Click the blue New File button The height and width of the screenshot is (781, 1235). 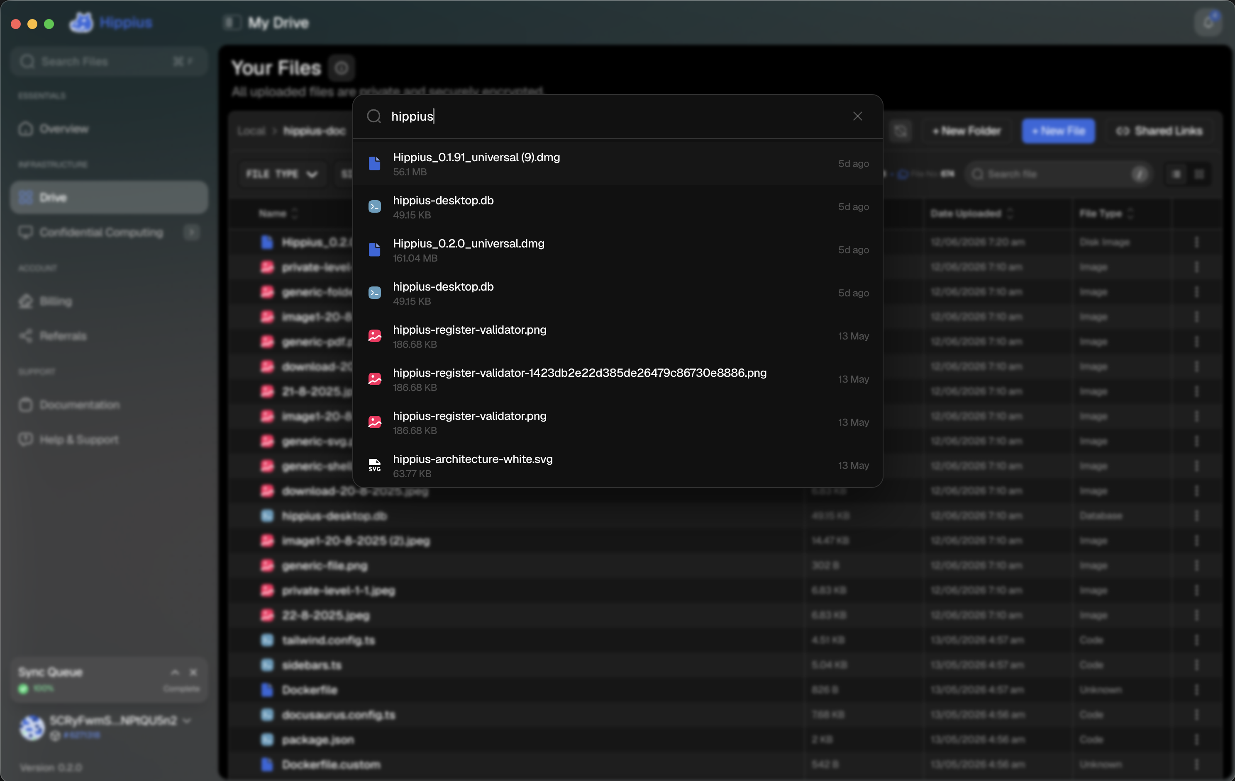(x=1058, y=131)
